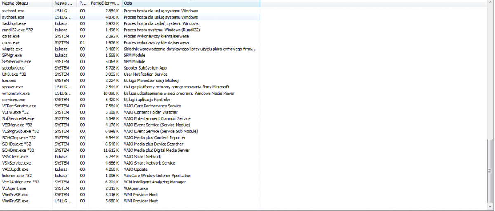
Task: Click the 'VAIO Media plus Content Importer' description
Action: (x=155, y=137)
